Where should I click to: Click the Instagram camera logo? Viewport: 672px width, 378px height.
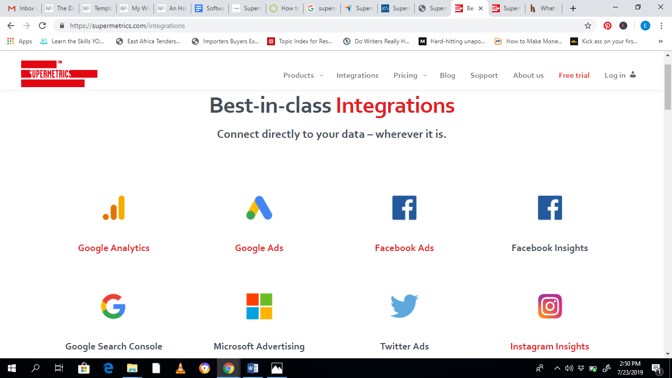[x=550, y=306]
